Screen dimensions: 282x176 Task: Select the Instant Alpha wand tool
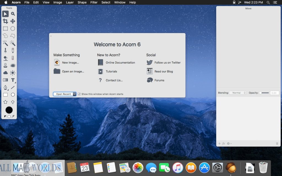click(13, 43)
